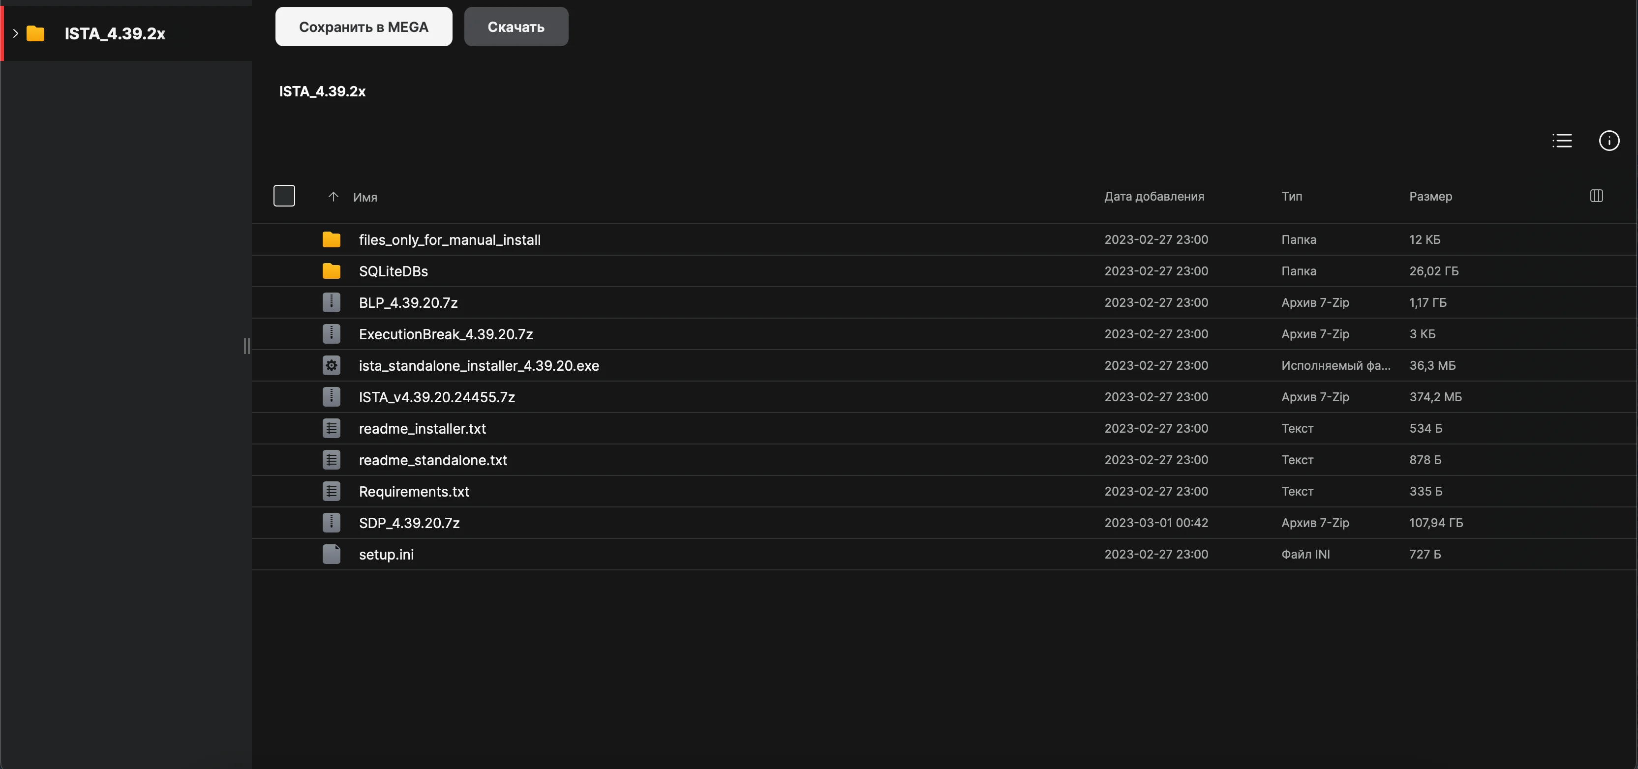1638x769 pixels.
Task: Click the 36,3 МБ size value
Action: (x=1432, y=365)
